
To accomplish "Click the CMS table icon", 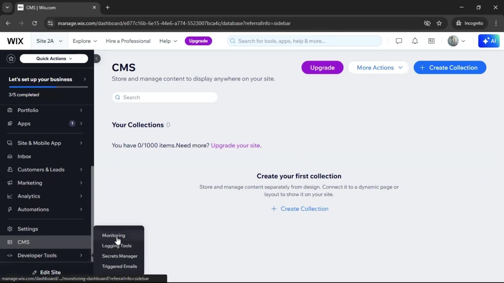I will point(10,242).
